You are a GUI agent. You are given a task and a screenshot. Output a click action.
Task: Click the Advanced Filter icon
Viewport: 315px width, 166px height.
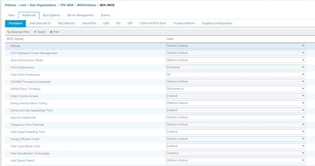[x=9, y=32]
